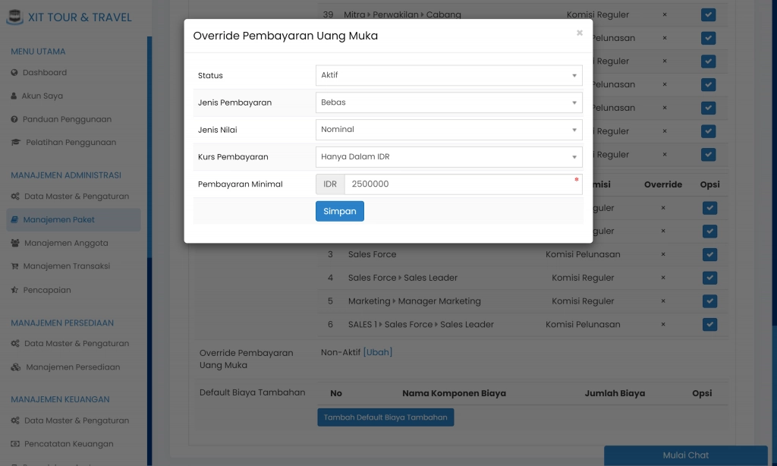This screenshot has height=466, width=777.
Task: Open Manajemen Paket menu item
Action: pos(58,220)
